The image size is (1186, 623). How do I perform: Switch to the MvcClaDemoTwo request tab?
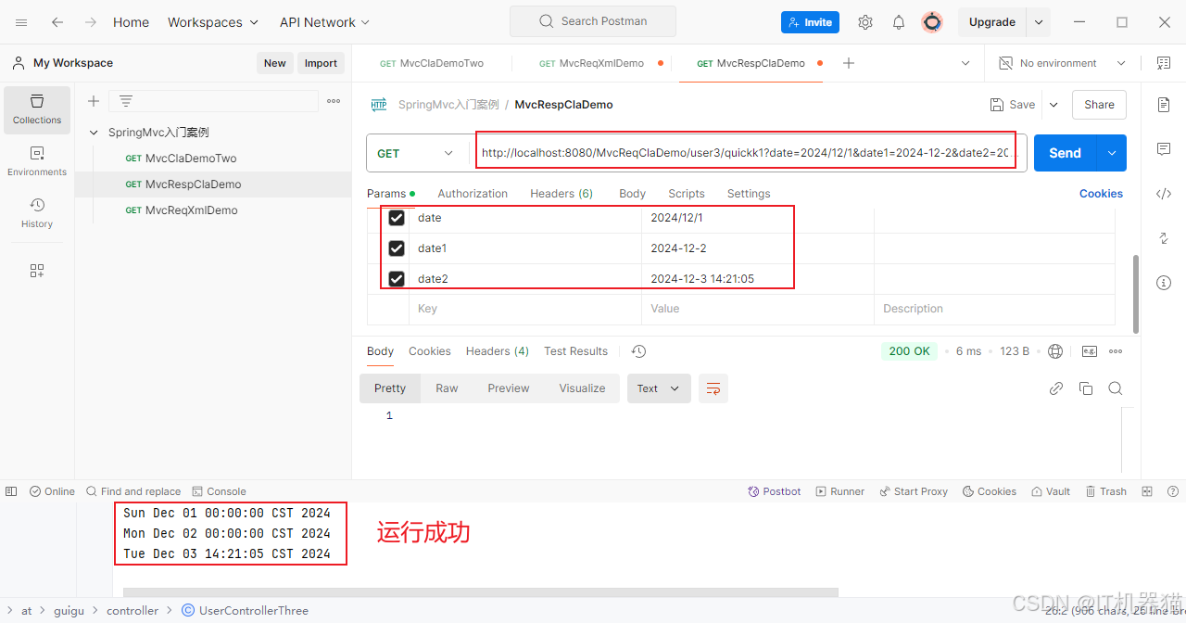[x=432, y=63]
